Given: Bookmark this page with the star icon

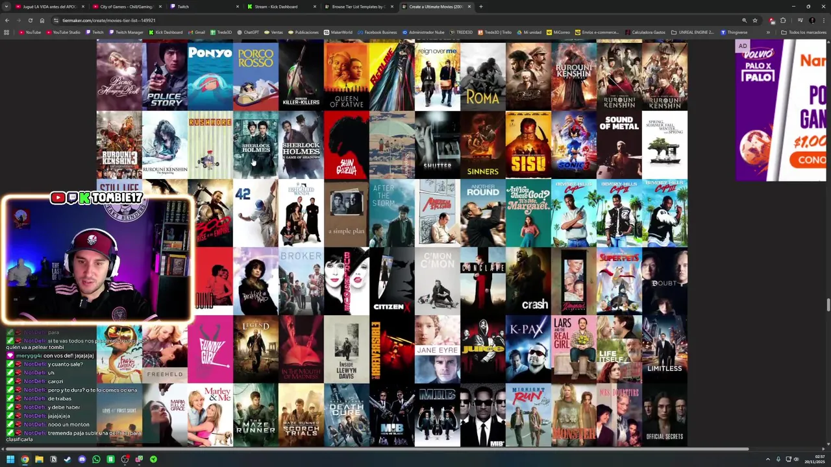Looking at the screenshot, I should tap(754, 20).
